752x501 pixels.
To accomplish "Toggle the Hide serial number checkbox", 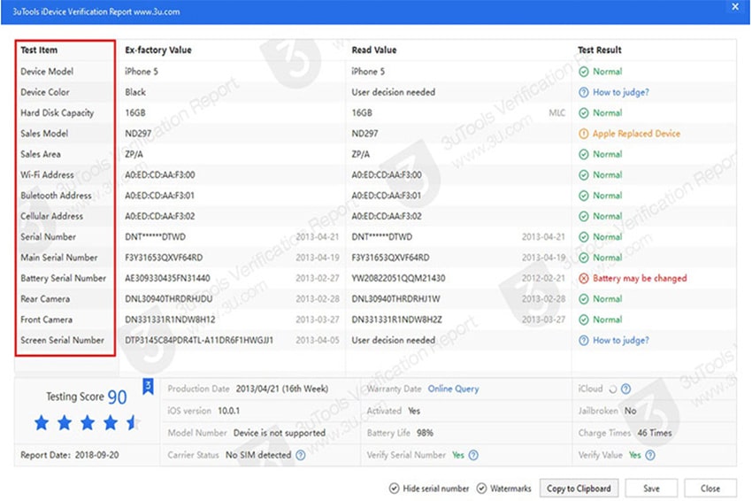I will [x=394, y=489].
